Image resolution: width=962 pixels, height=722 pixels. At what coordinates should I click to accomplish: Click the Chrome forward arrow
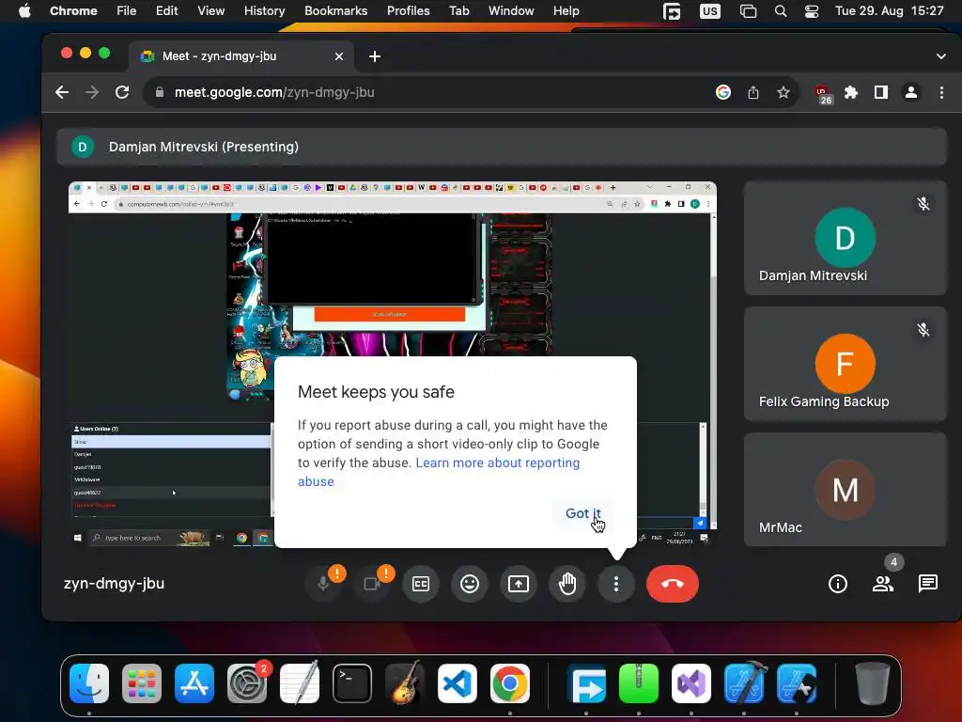point(92,92)
